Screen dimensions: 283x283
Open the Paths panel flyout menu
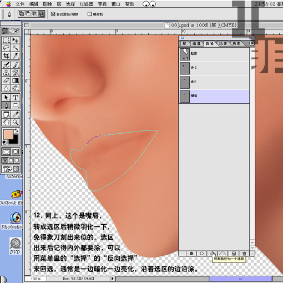pos(252,43)
